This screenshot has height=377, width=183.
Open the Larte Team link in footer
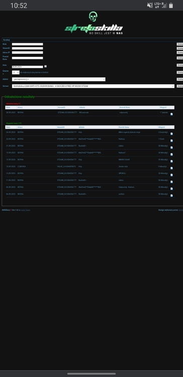26,210
